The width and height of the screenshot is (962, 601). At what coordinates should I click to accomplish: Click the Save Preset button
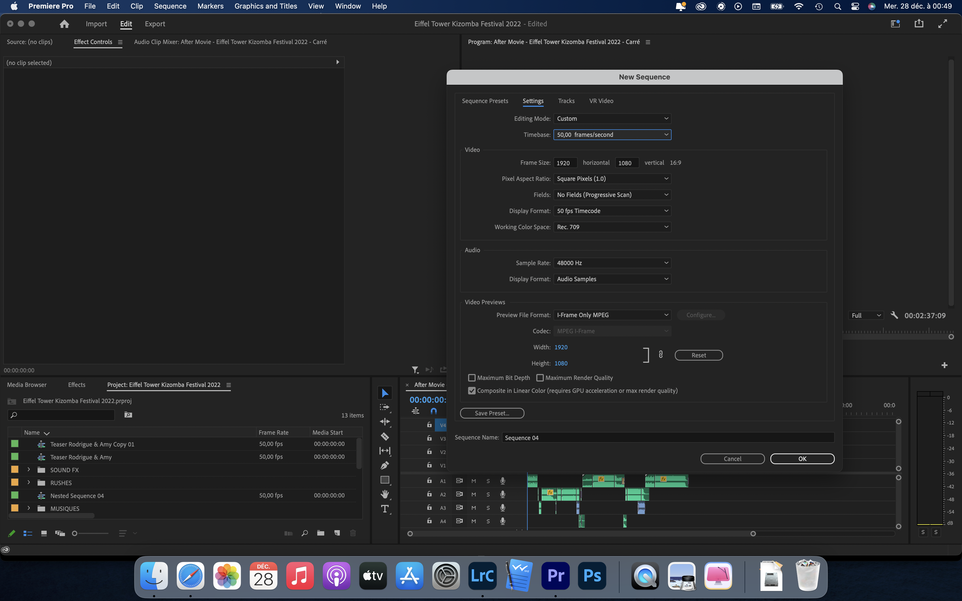tap(492, 413)
